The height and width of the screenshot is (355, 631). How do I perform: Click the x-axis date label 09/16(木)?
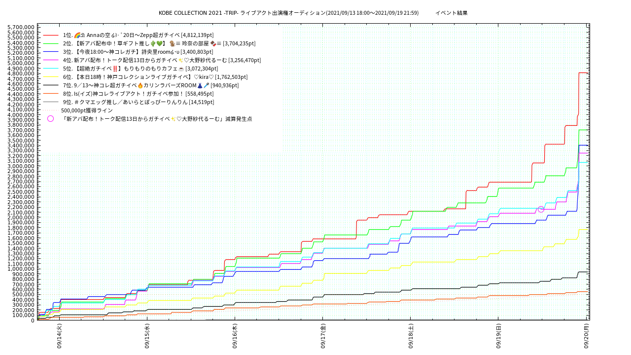235,336
